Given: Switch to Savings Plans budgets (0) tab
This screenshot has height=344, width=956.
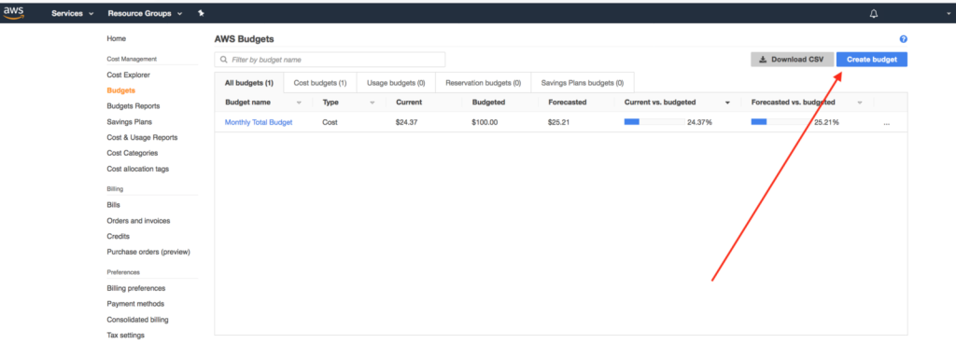Looking at the screenshot, I should pyautogui.click(x=583, y=83).
